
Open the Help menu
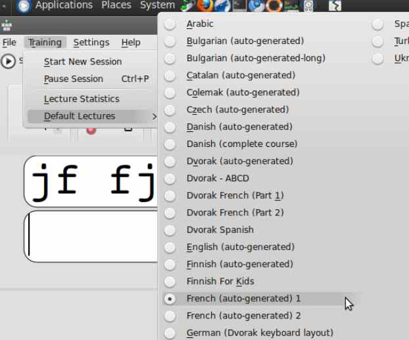[x=131, y=42]
